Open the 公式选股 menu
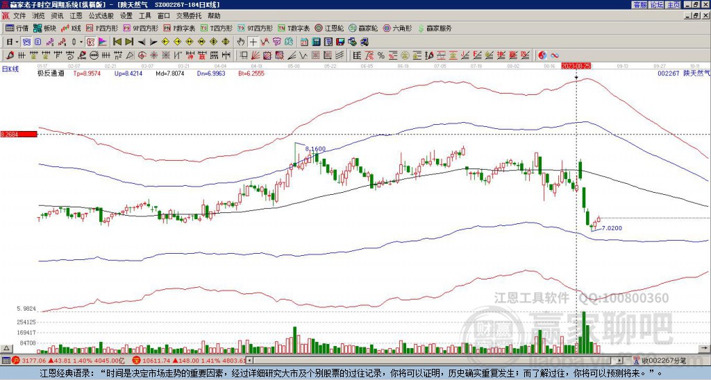Image resolution: width=711 pixels, height=380 pixels. coord(101,16)
